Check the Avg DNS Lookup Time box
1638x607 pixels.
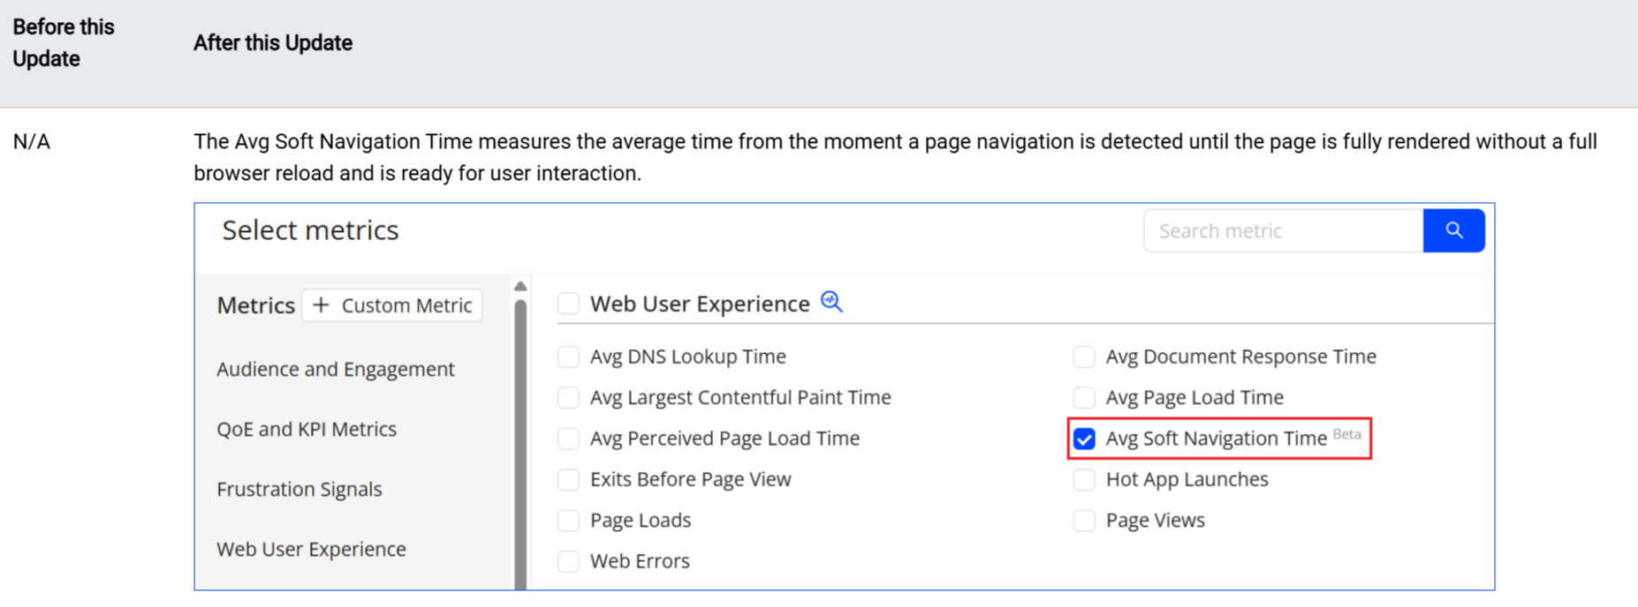(x=568, y=356)
